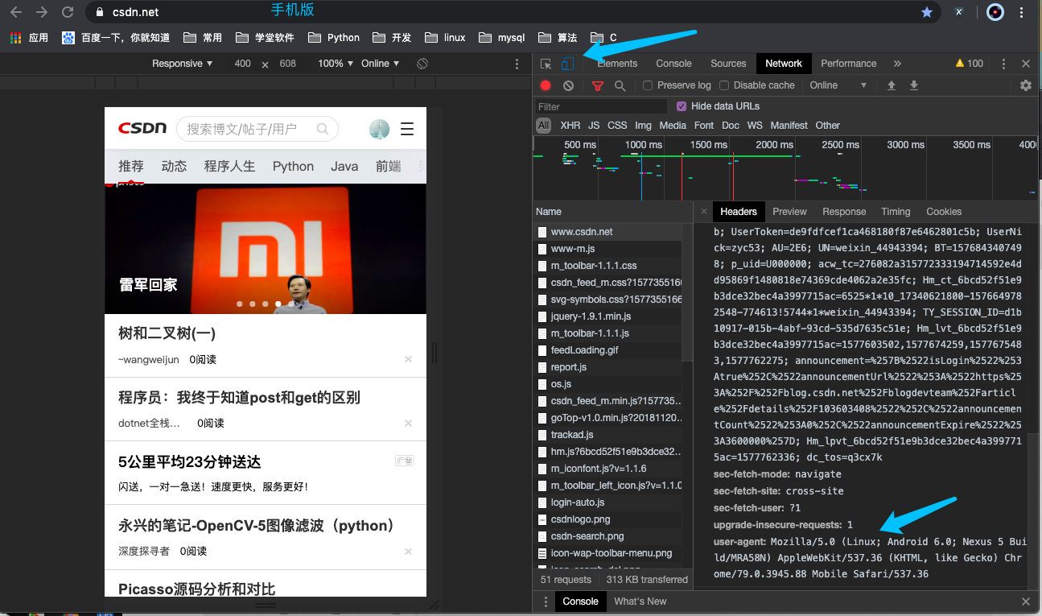
Task: Export HAR file via download arrow icon
Action: [914, 85]
